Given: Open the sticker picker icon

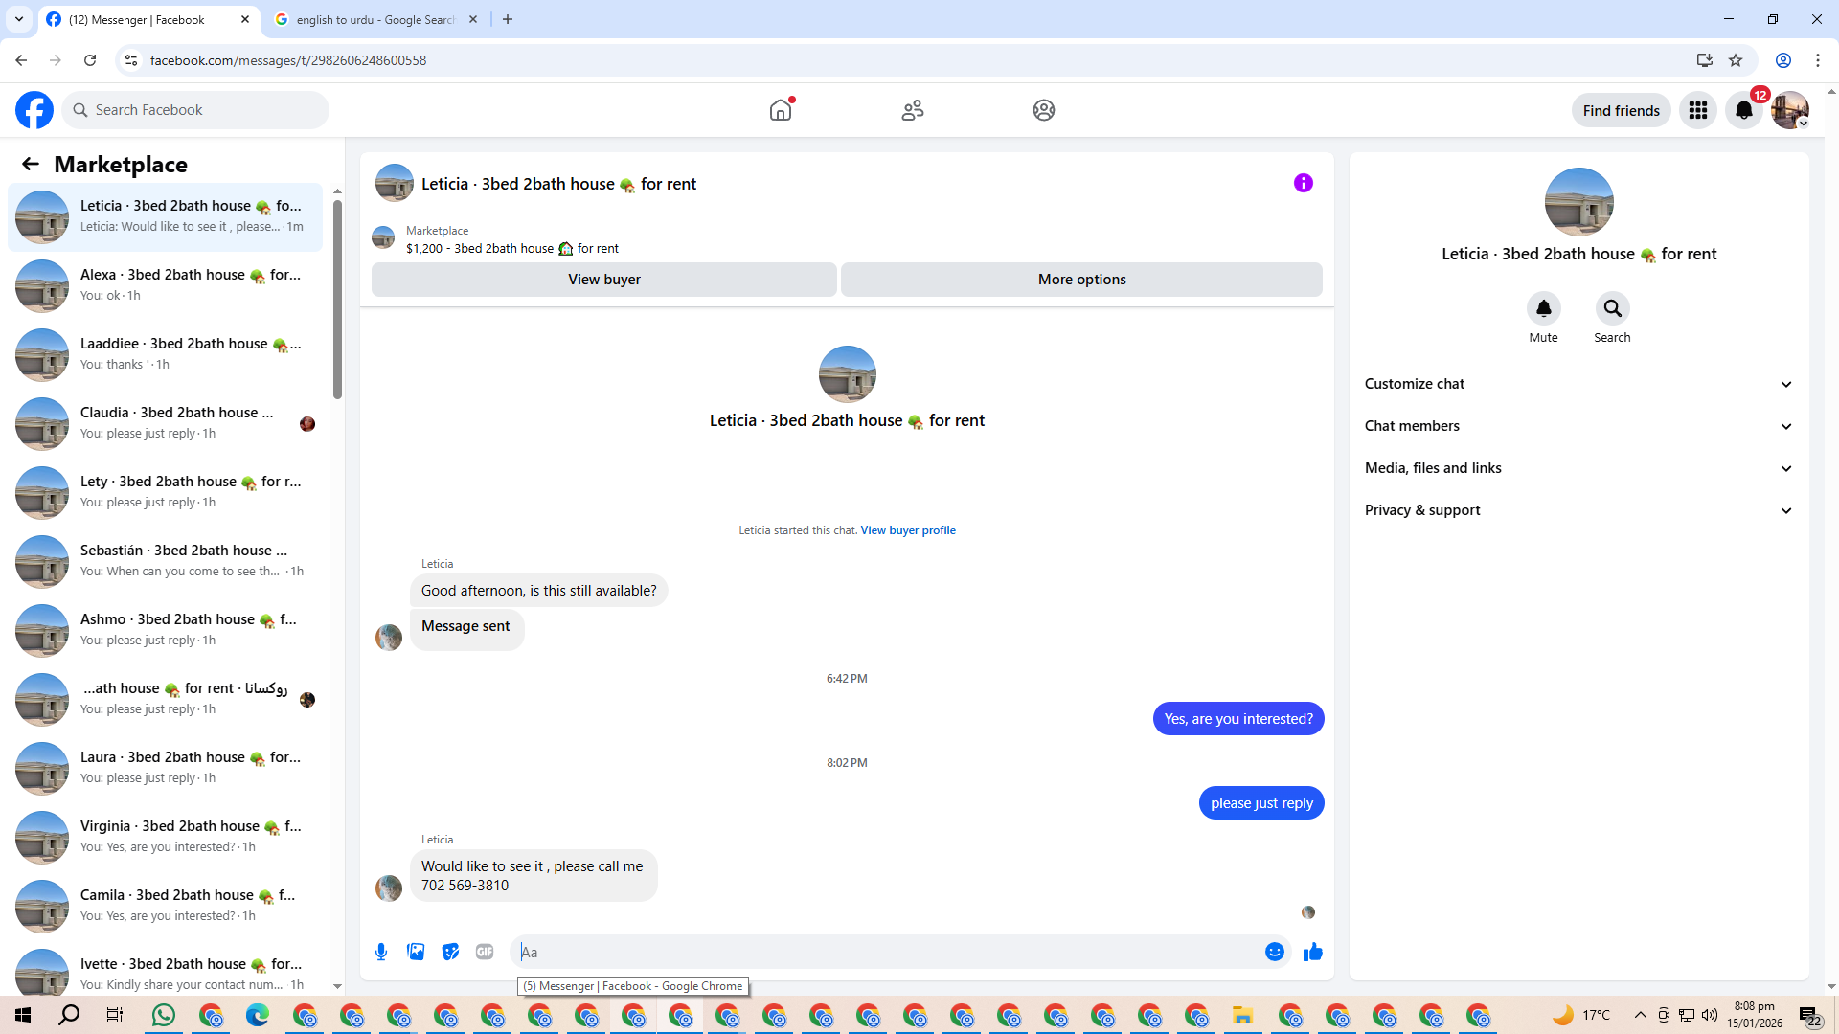Looking at the screenshot, I should 450,952.
